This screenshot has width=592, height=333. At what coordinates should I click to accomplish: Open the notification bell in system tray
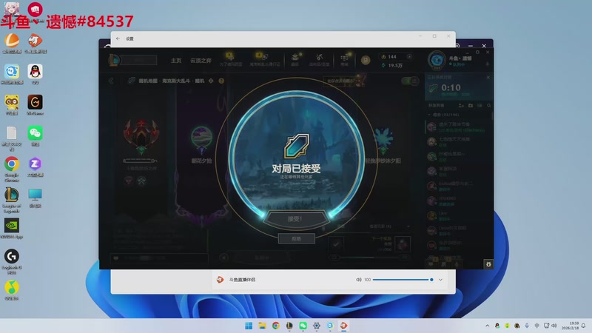pyautogui.click(x=584, y=326)
